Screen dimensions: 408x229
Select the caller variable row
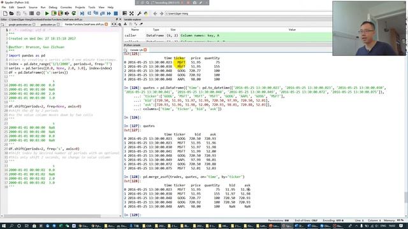(x=228, y=36)
